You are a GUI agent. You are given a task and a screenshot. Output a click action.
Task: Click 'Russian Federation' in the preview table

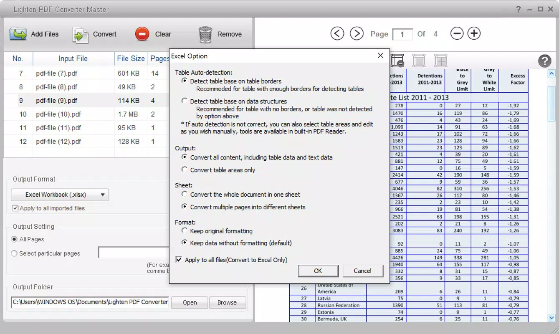[339, 305]
